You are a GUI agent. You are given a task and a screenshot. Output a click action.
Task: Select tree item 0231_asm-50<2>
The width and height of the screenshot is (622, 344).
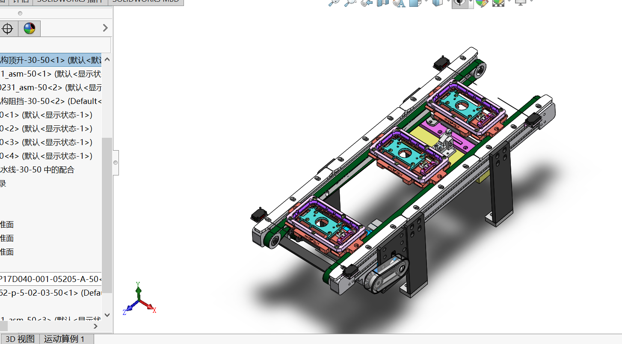[51, 88]
